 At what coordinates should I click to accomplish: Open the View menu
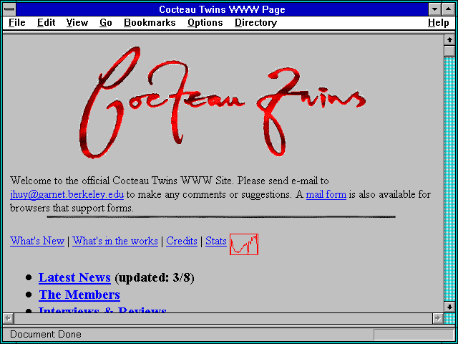(x=77, y=23)
